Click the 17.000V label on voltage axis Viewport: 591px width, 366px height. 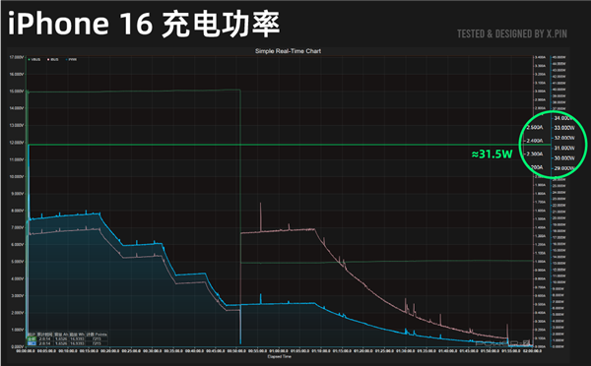17,57
